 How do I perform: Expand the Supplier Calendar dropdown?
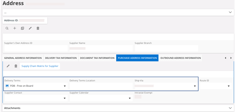point(130,98)
